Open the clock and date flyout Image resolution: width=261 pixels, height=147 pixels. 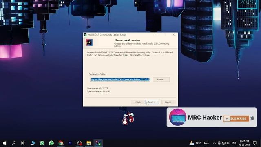pos(244,143)
